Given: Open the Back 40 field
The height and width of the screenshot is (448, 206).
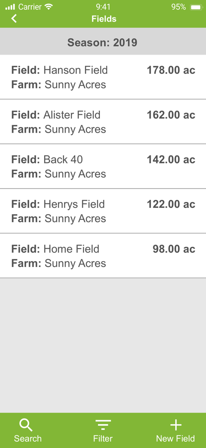Looking at the screenshot, I should pyautogui.click(x=103, y=166).
